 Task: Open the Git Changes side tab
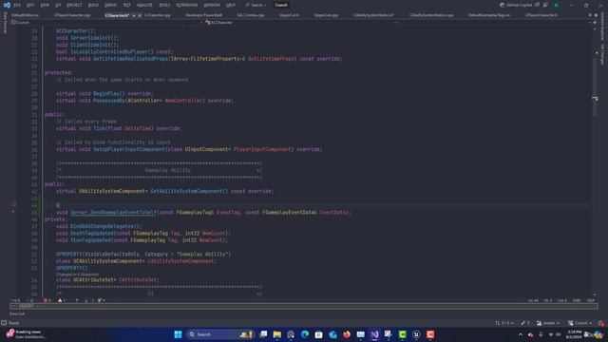click(602, 54)
